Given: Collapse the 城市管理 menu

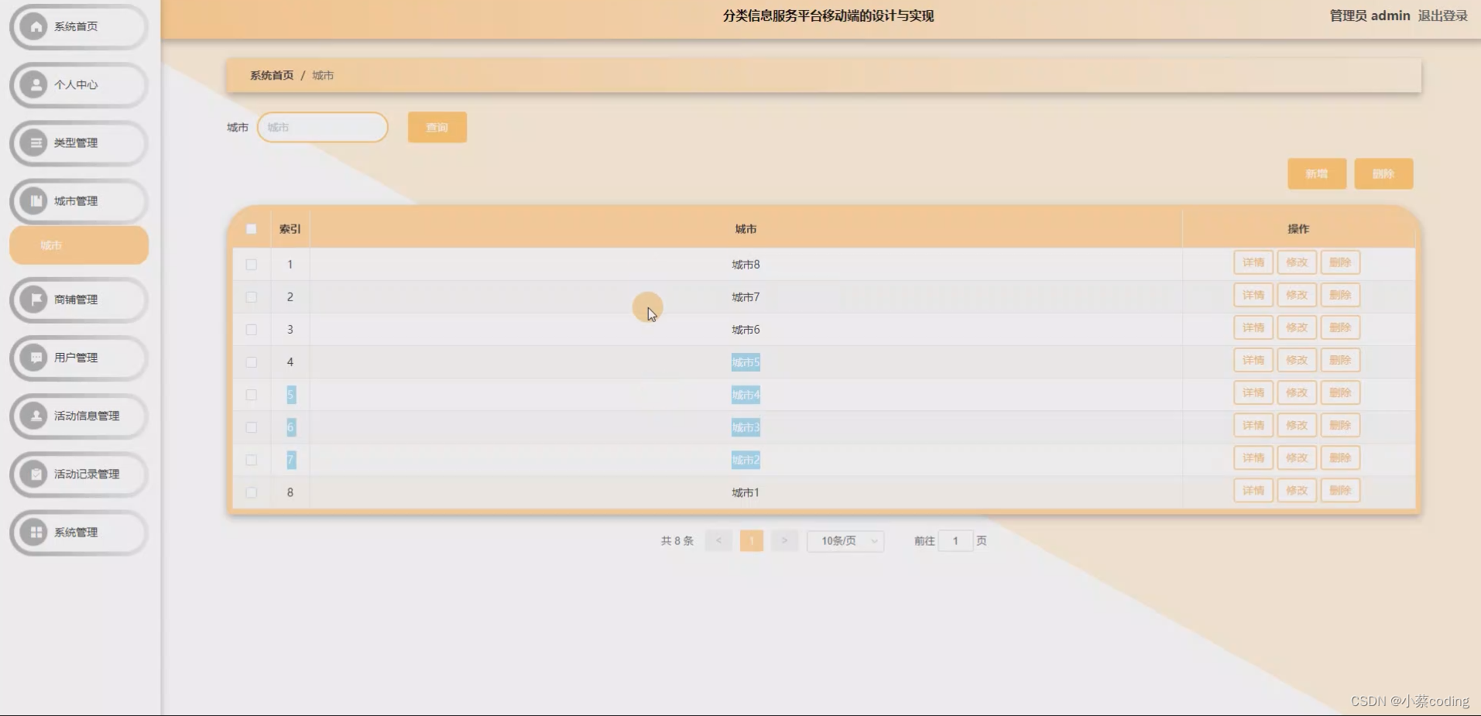Looking at the screenshot, I should point(79,200).
